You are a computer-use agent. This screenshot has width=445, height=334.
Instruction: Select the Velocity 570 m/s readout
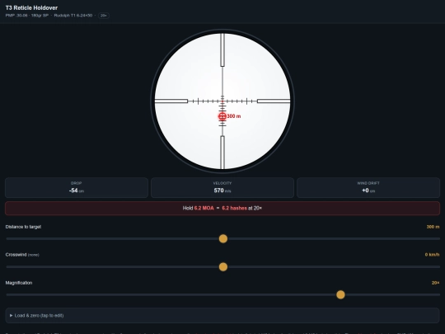click(222, 187)
